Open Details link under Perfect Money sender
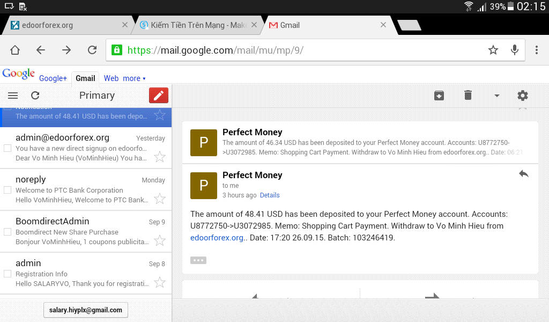 (270, 195)
